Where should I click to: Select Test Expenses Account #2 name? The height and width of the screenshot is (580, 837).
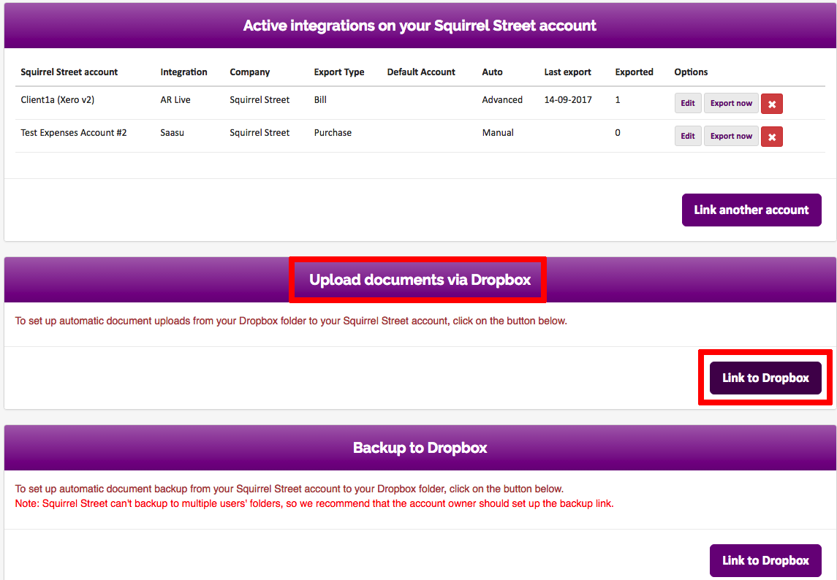pyautogui.click(x=74, y=133)
